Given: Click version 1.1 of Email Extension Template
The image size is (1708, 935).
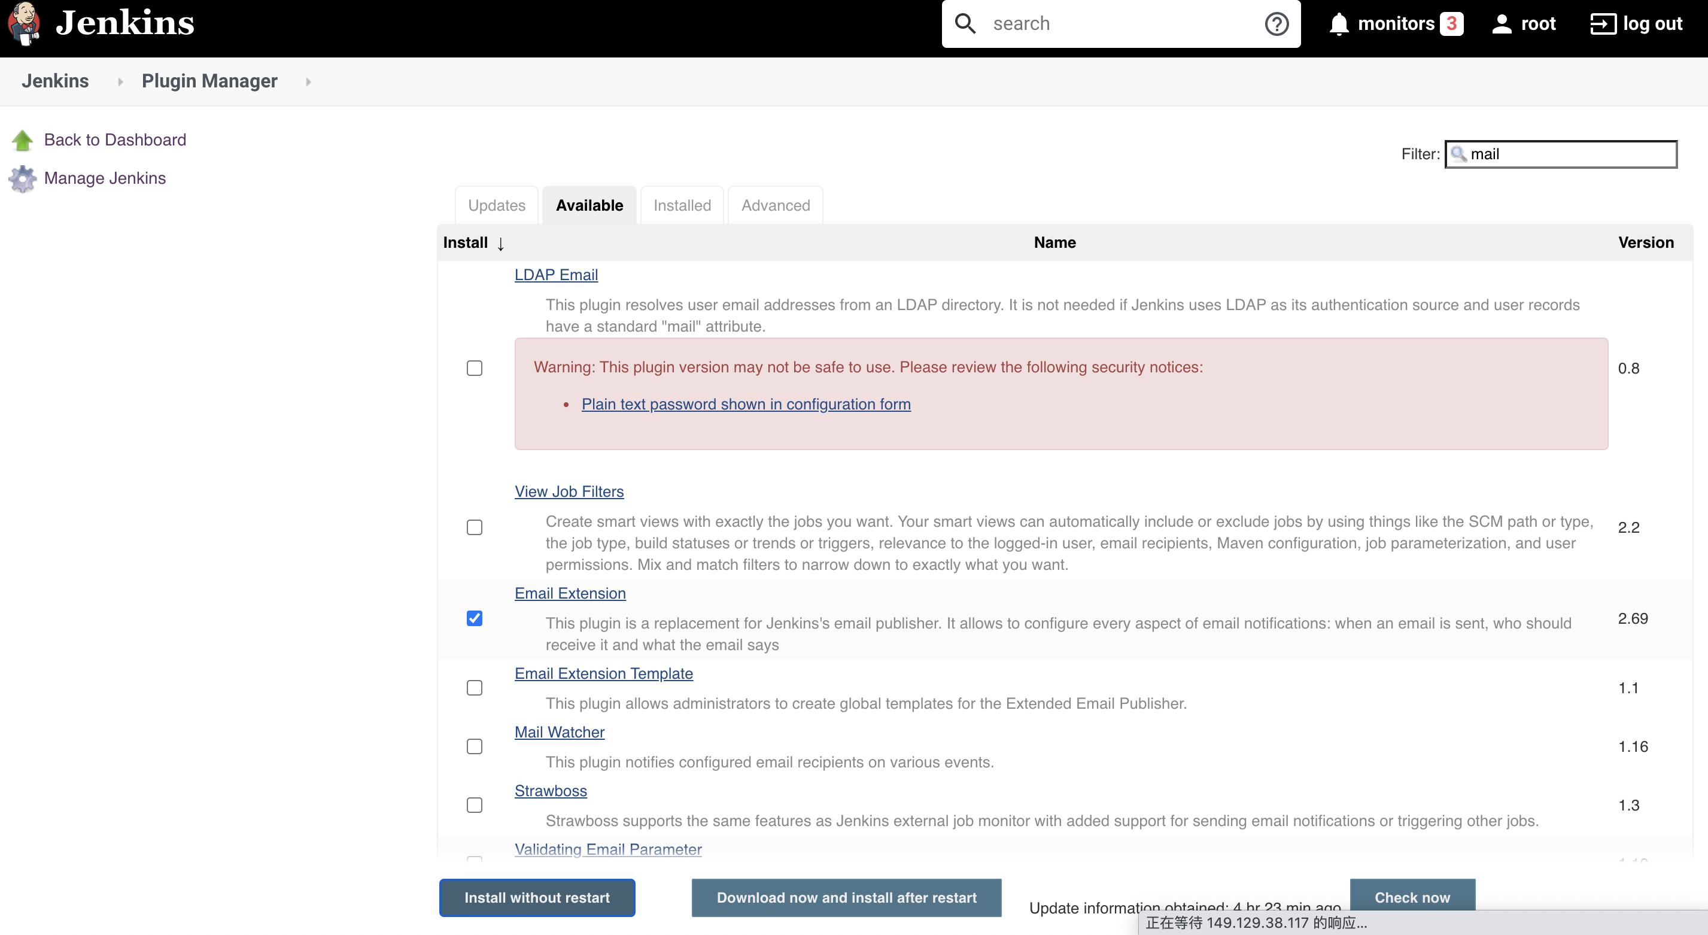Looking at the screenshot, I should click(x=1628, y=688).
